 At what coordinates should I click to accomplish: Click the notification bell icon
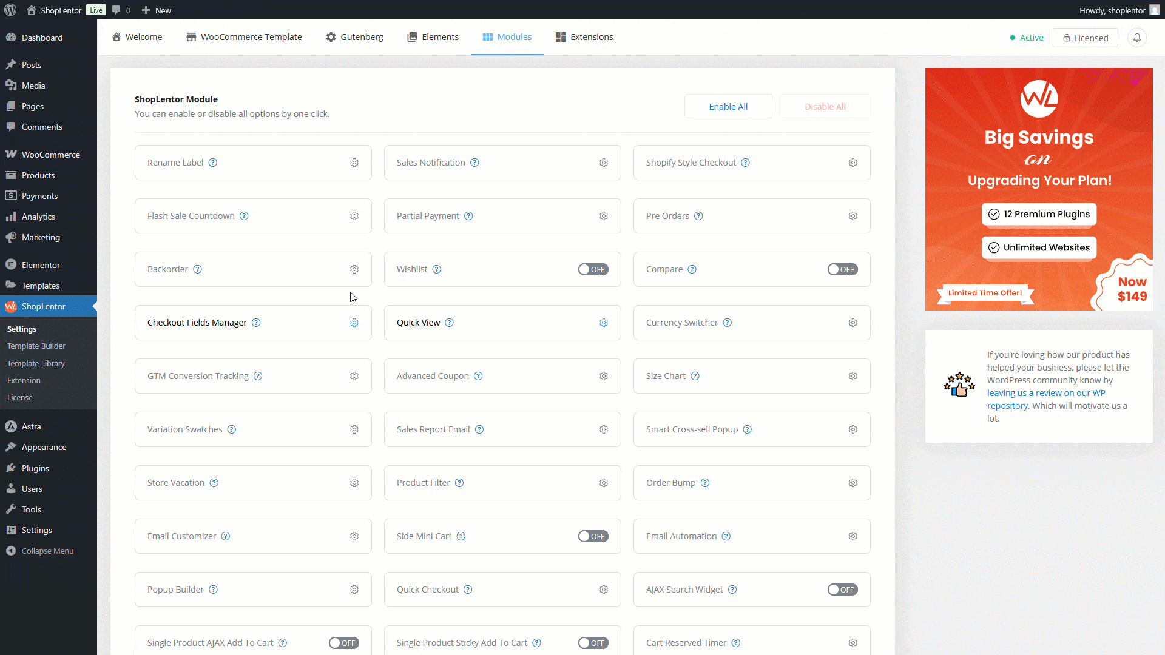coord(1137,38)
